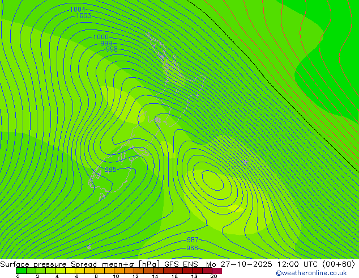Click the legend scale number 10

[x=116, y=276]
